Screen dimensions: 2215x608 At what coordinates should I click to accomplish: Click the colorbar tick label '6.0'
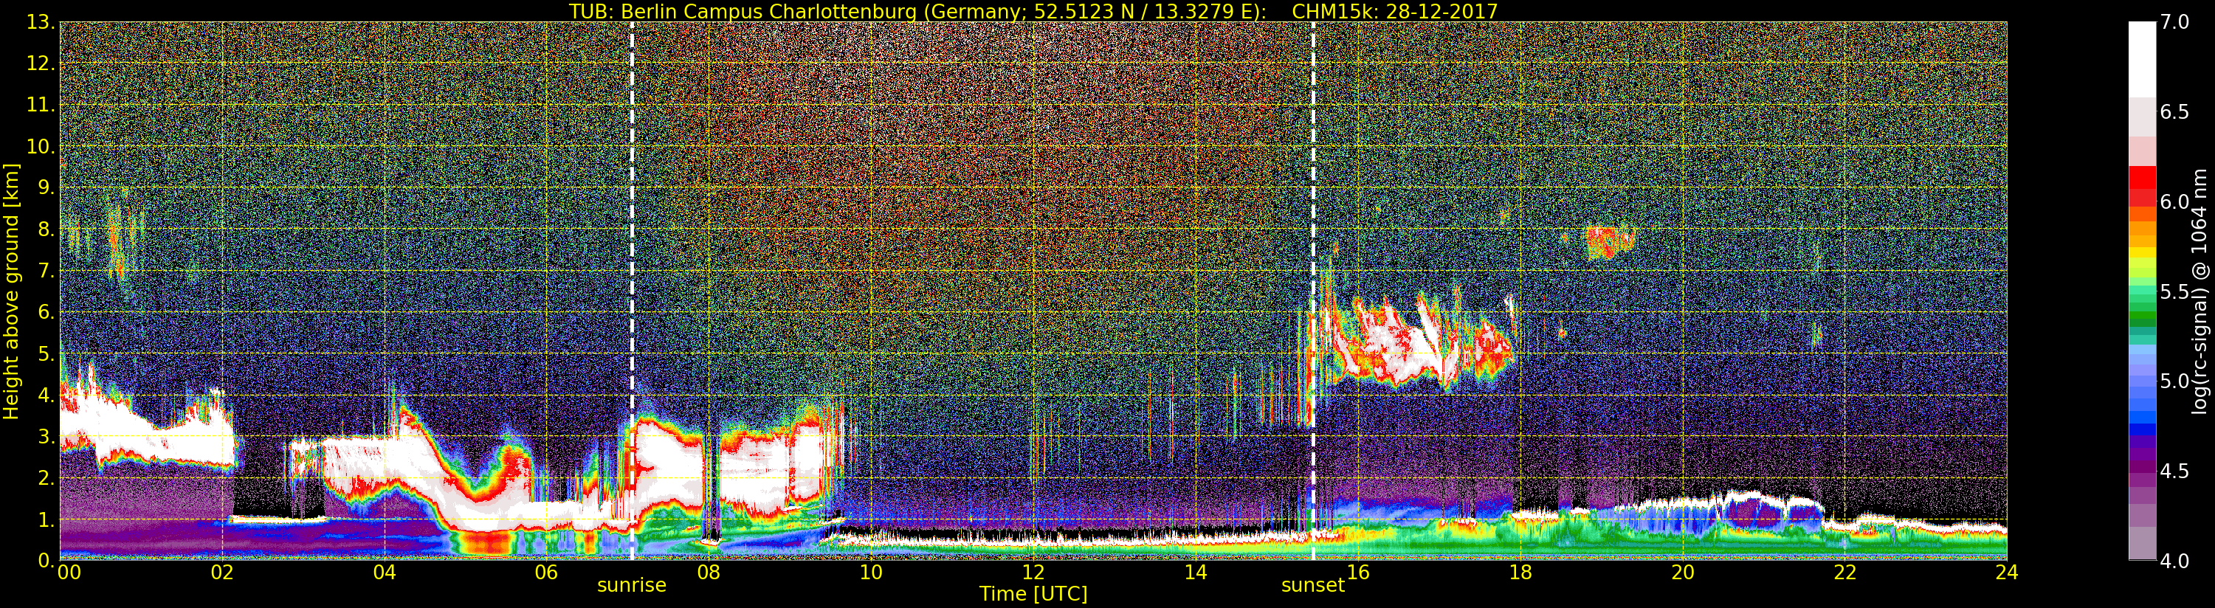[x=2174, y=201]
